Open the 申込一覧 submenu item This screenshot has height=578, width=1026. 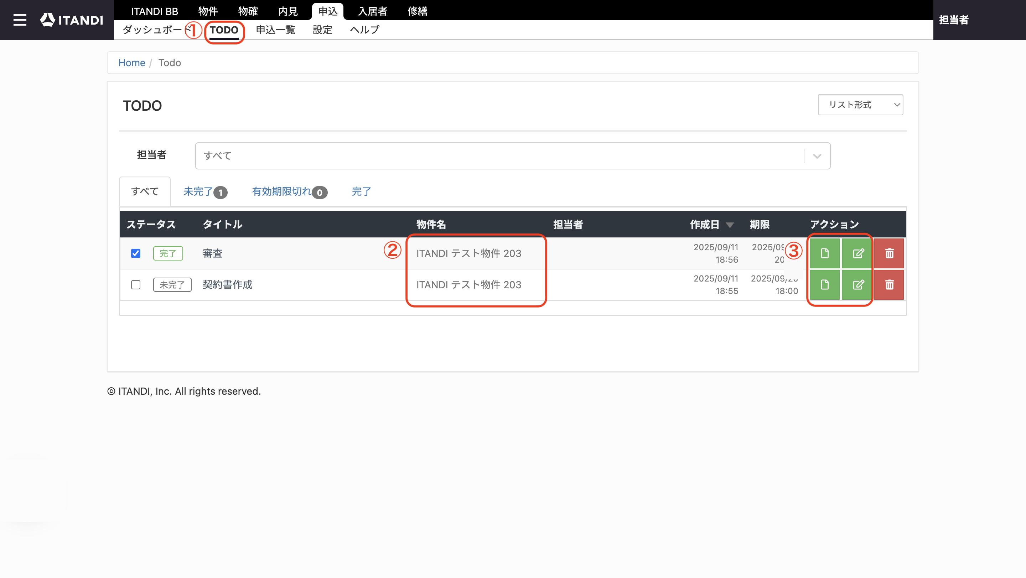click(x=275, y=30)
